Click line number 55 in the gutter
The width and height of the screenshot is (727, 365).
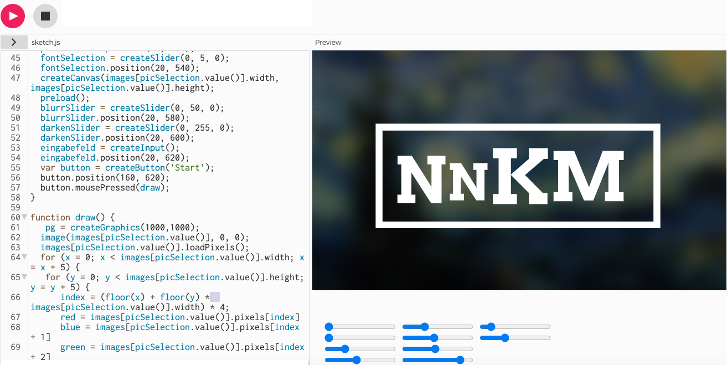click(x=16, y=167)
